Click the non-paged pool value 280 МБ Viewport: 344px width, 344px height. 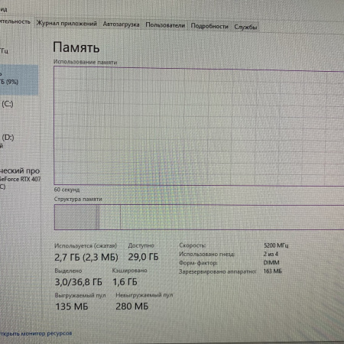[132, 306]
